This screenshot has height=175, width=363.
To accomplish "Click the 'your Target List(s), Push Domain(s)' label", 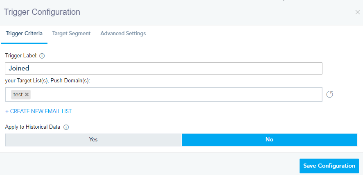I will tap(47, 81).
